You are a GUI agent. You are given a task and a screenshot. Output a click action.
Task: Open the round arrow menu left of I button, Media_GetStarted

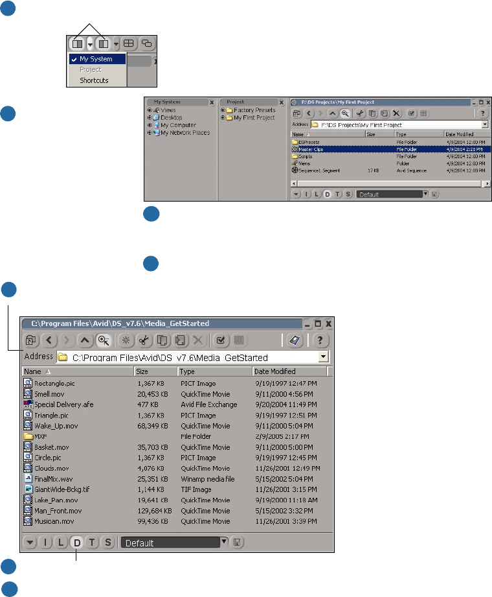coord(30,542)
